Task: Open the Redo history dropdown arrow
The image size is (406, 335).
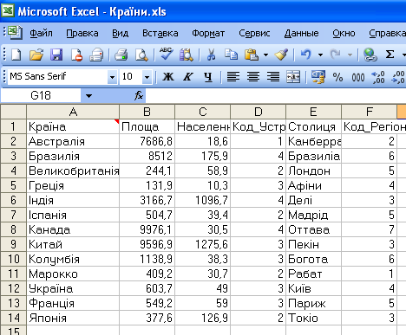Action: pos(350,55)
